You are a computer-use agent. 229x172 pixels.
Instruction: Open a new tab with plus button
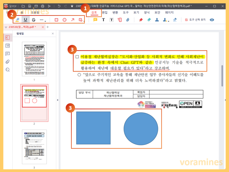[x=48, y=27]
